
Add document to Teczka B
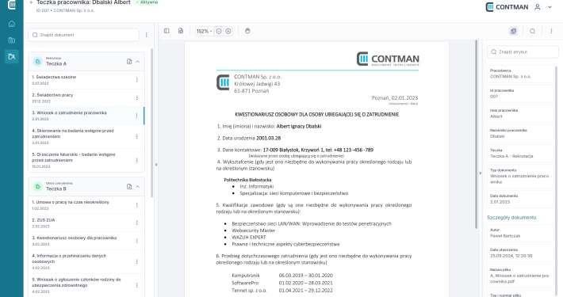point(129,187)
